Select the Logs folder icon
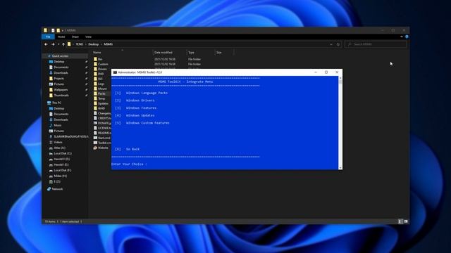This screenshot has height=253, width=451. pyautogui.click(x=95, y=84)
